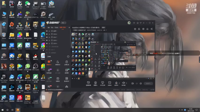This screenshot has height=112, width=200.
Task: Select the 文本 4 source row
Action: pyautogui.click(x=58, y=43)
